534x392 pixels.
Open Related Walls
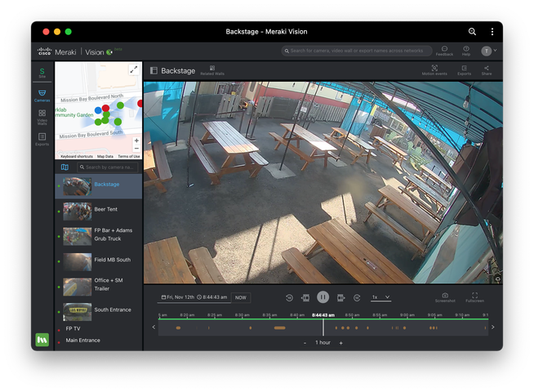coord(212,70)
